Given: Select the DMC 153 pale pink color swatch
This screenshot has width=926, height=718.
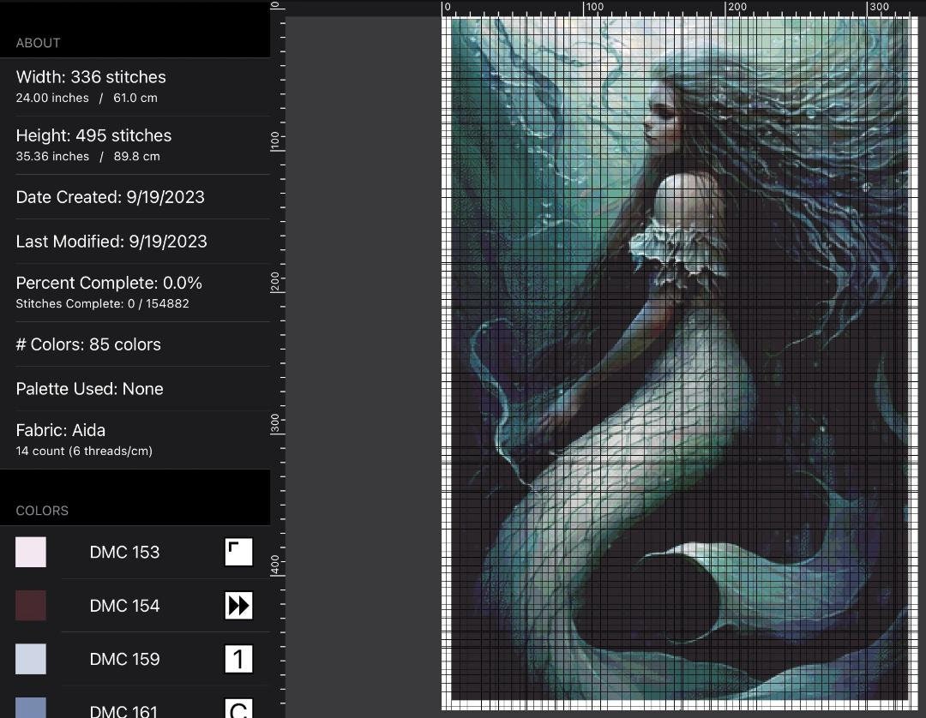Looking at the screenshot, I should click(30, 552).
